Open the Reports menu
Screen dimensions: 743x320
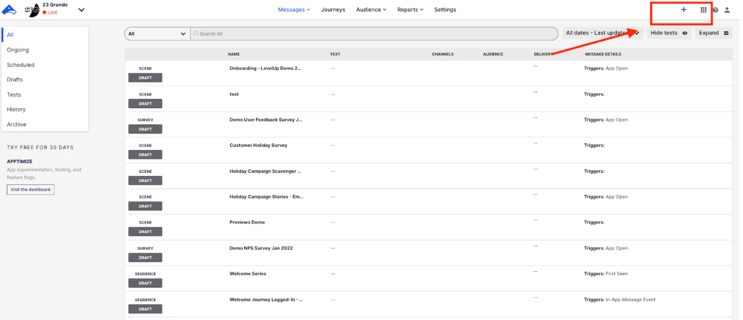point(410,10)
